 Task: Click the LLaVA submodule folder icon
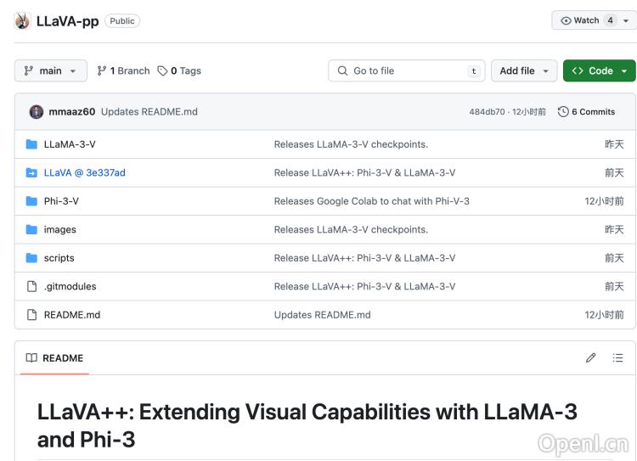click(x=32, y=173)
